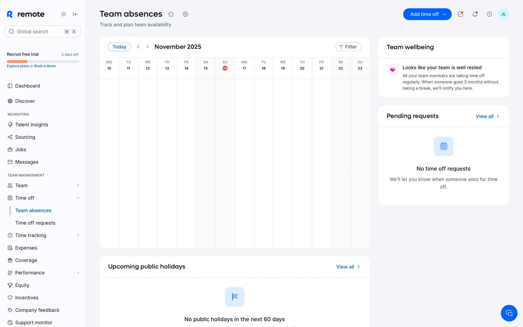Go to previous calendar period
Screen dimensions: 523x327
pos(138,47)
